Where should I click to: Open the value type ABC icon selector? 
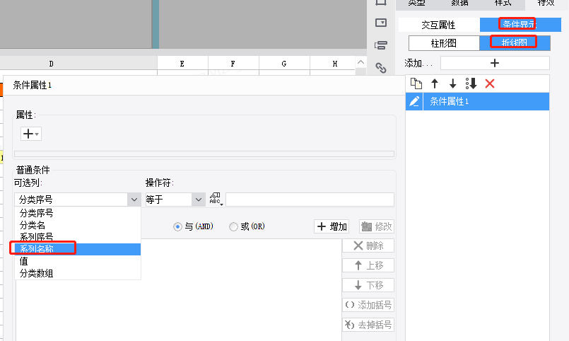pos(216,200)
